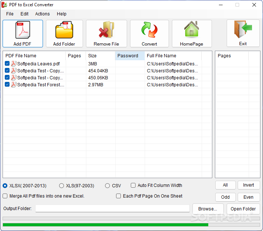Uncheck the checkbox on the 450.06KB row

(x=7, y=77)
